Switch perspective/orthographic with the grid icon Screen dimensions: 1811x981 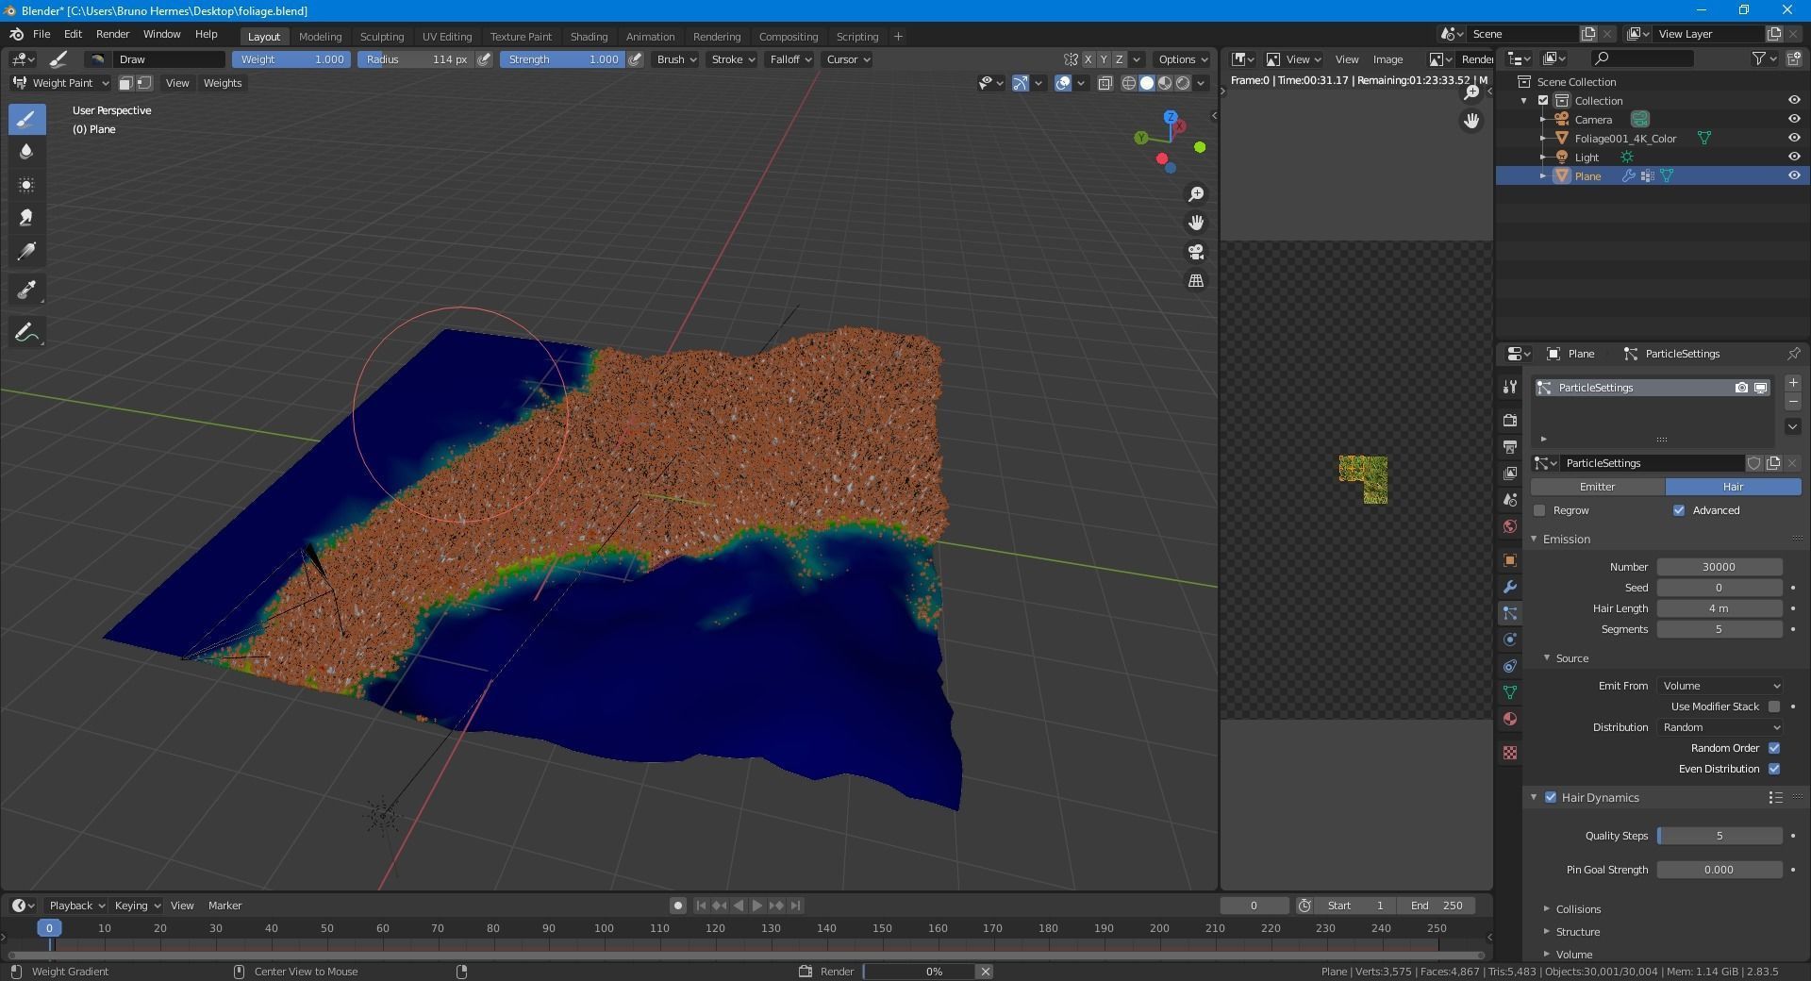tap(1196, 281)
